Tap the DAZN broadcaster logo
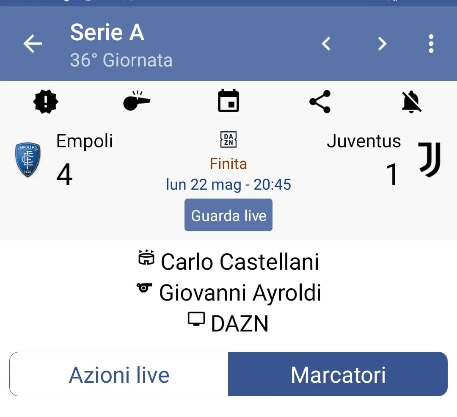This screenshot has width=457, height=417. (x=228, y=139)
